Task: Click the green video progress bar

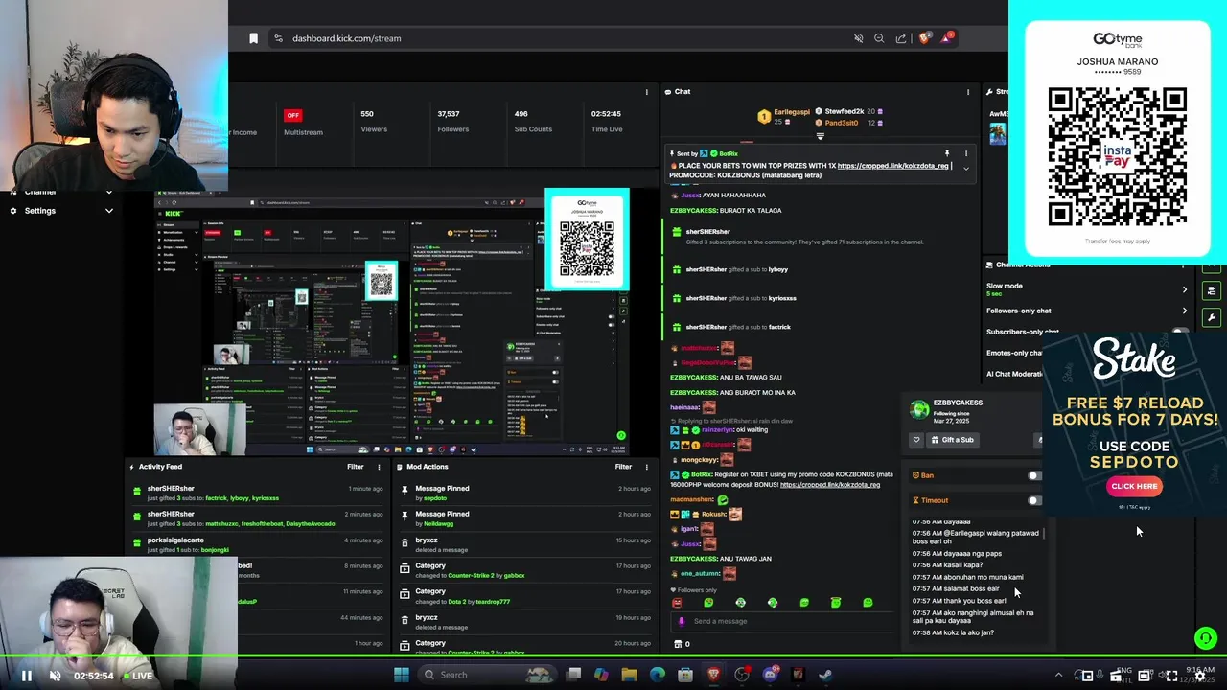Action: click(613, 655)
